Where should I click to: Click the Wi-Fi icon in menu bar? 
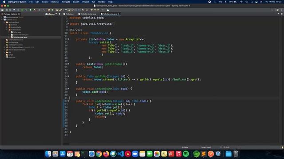[241, 2]
